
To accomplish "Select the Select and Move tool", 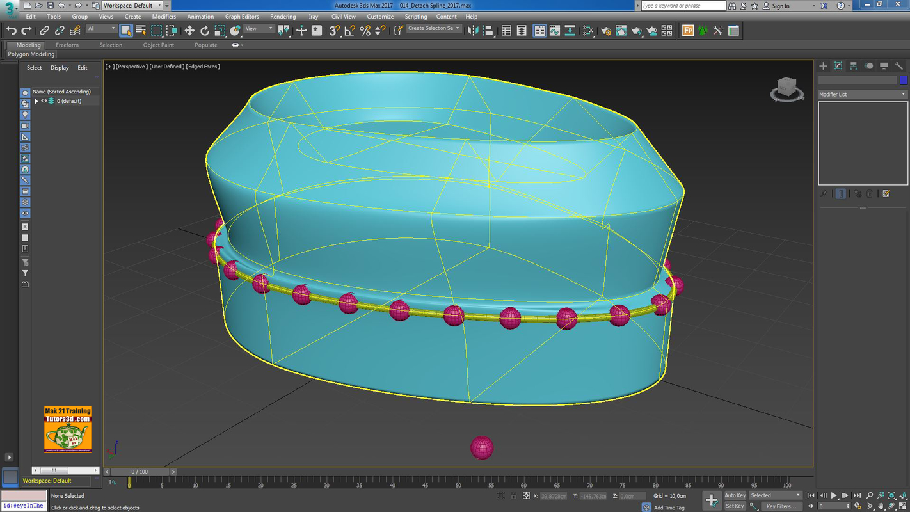I will pos(189,30).
